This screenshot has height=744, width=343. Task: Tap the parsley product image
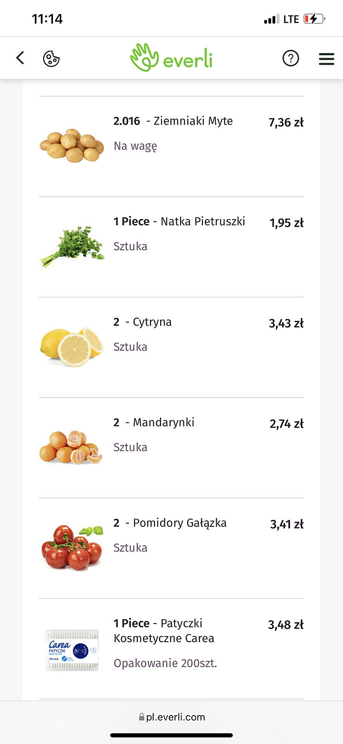72,246
